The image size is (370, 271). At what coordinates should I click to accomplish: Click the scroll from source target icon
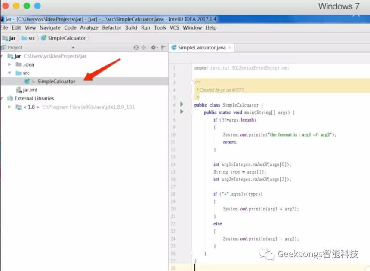(136, 47)
